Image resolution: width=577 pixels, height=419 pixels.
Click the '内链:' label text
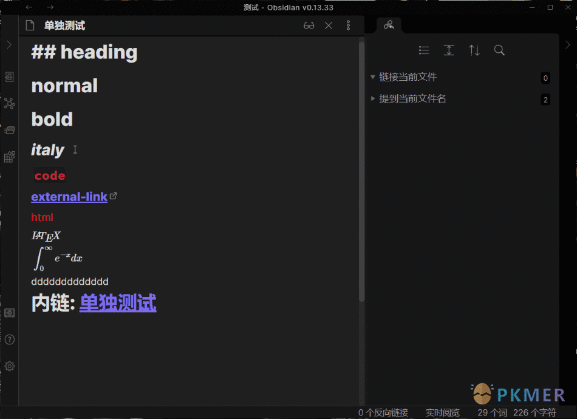click(53, 303)
